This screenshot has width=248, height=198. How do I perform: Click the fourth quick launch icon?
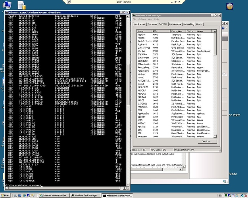pos(29,196)
